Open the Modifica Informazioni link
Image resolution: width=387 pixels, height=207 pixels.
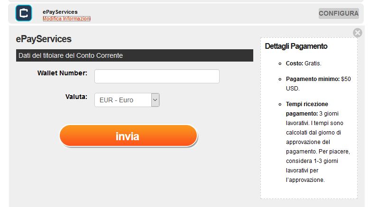66,19
